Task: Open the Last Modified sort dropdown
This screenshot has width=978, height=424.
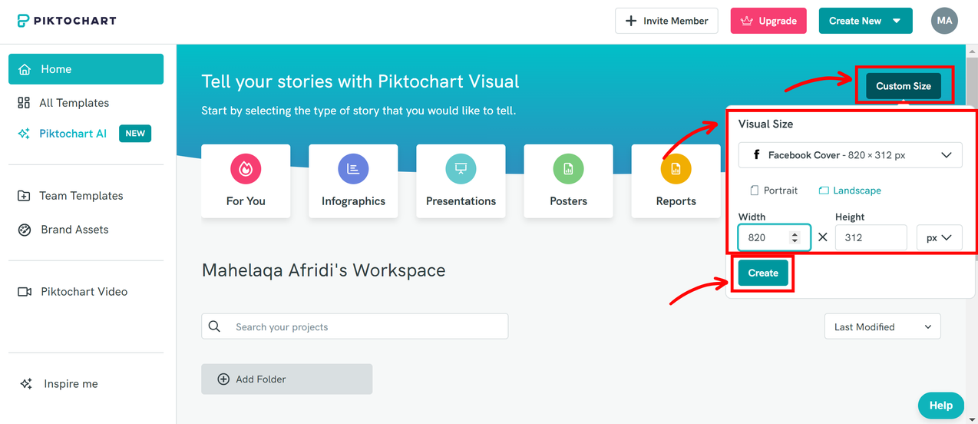Action: [882, 327]
